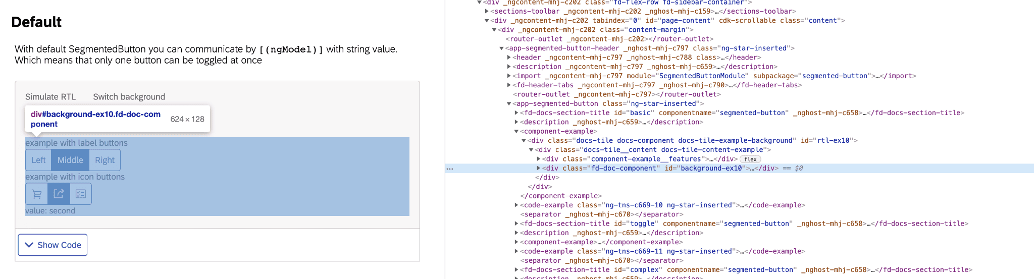Select the fd-docs-section-title toggle row
Screen dimensions: 1034x279
pos(732,224)
